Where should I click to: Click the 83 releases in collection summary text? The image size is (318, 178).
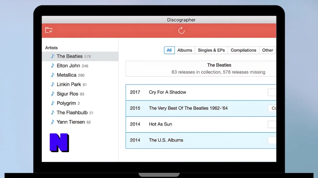pyautogui.click(x=218, y=72)
